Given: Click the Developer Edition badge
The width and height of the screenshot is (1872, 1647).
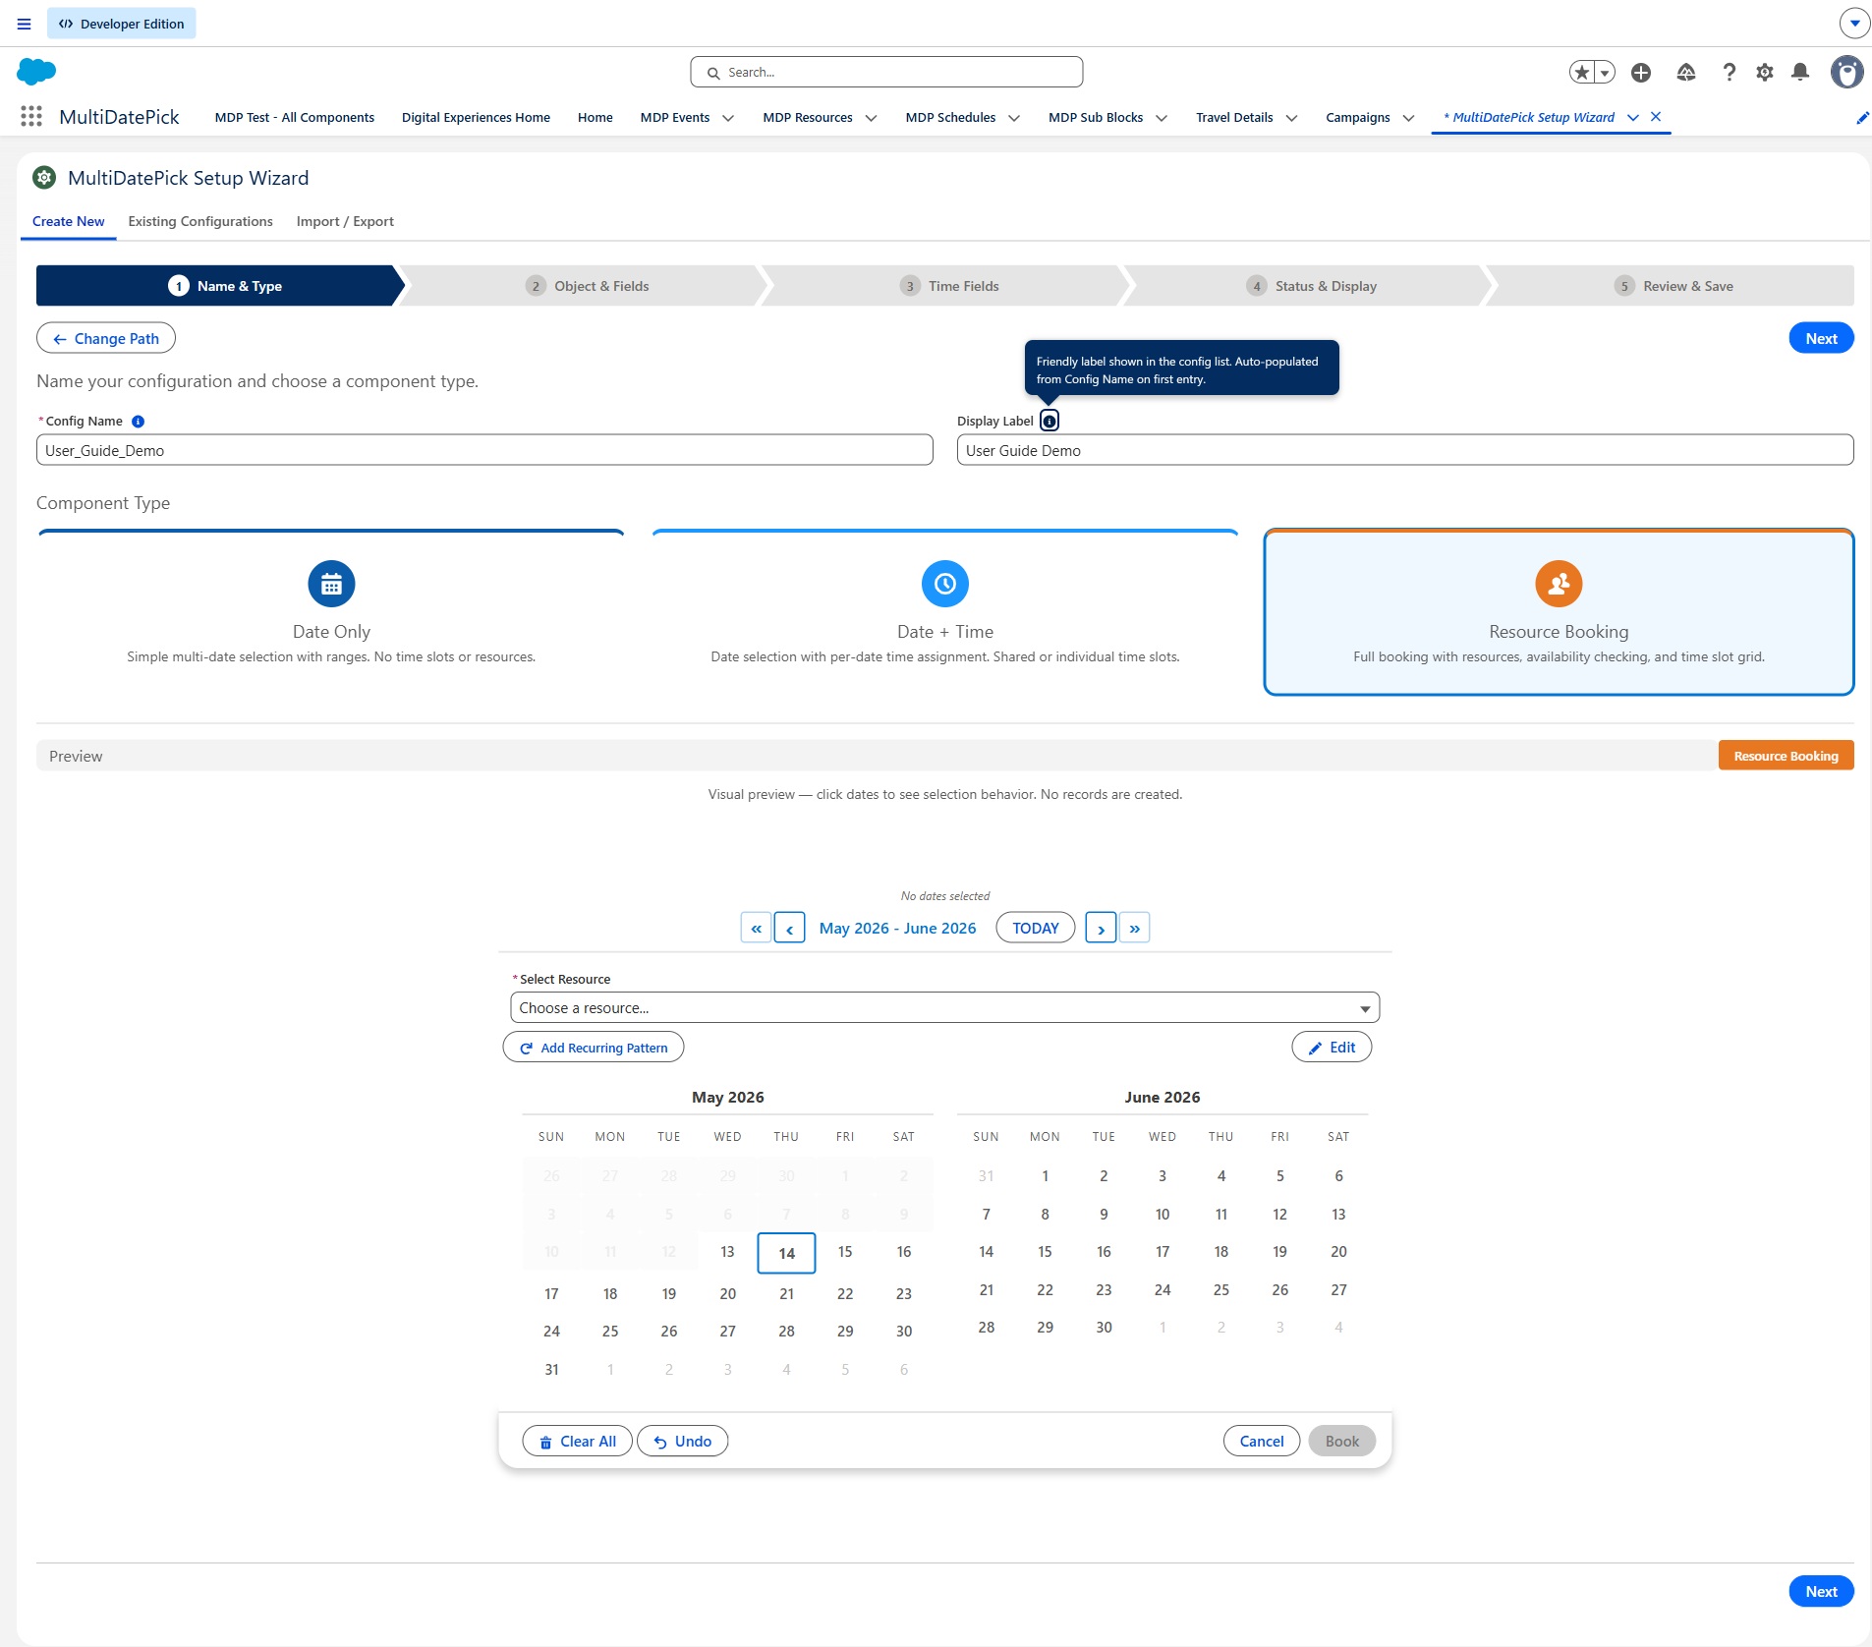Looking at the screenshot, I should point(122,24).
